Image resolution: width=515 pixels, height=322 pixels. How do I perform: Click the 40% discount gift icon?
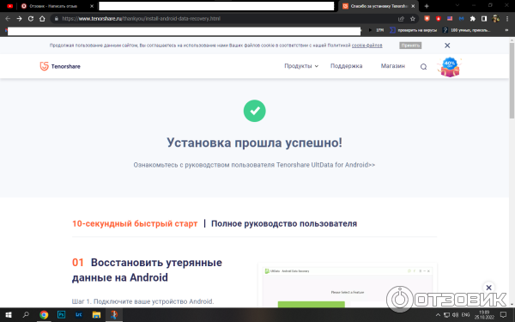click(449, 67)
